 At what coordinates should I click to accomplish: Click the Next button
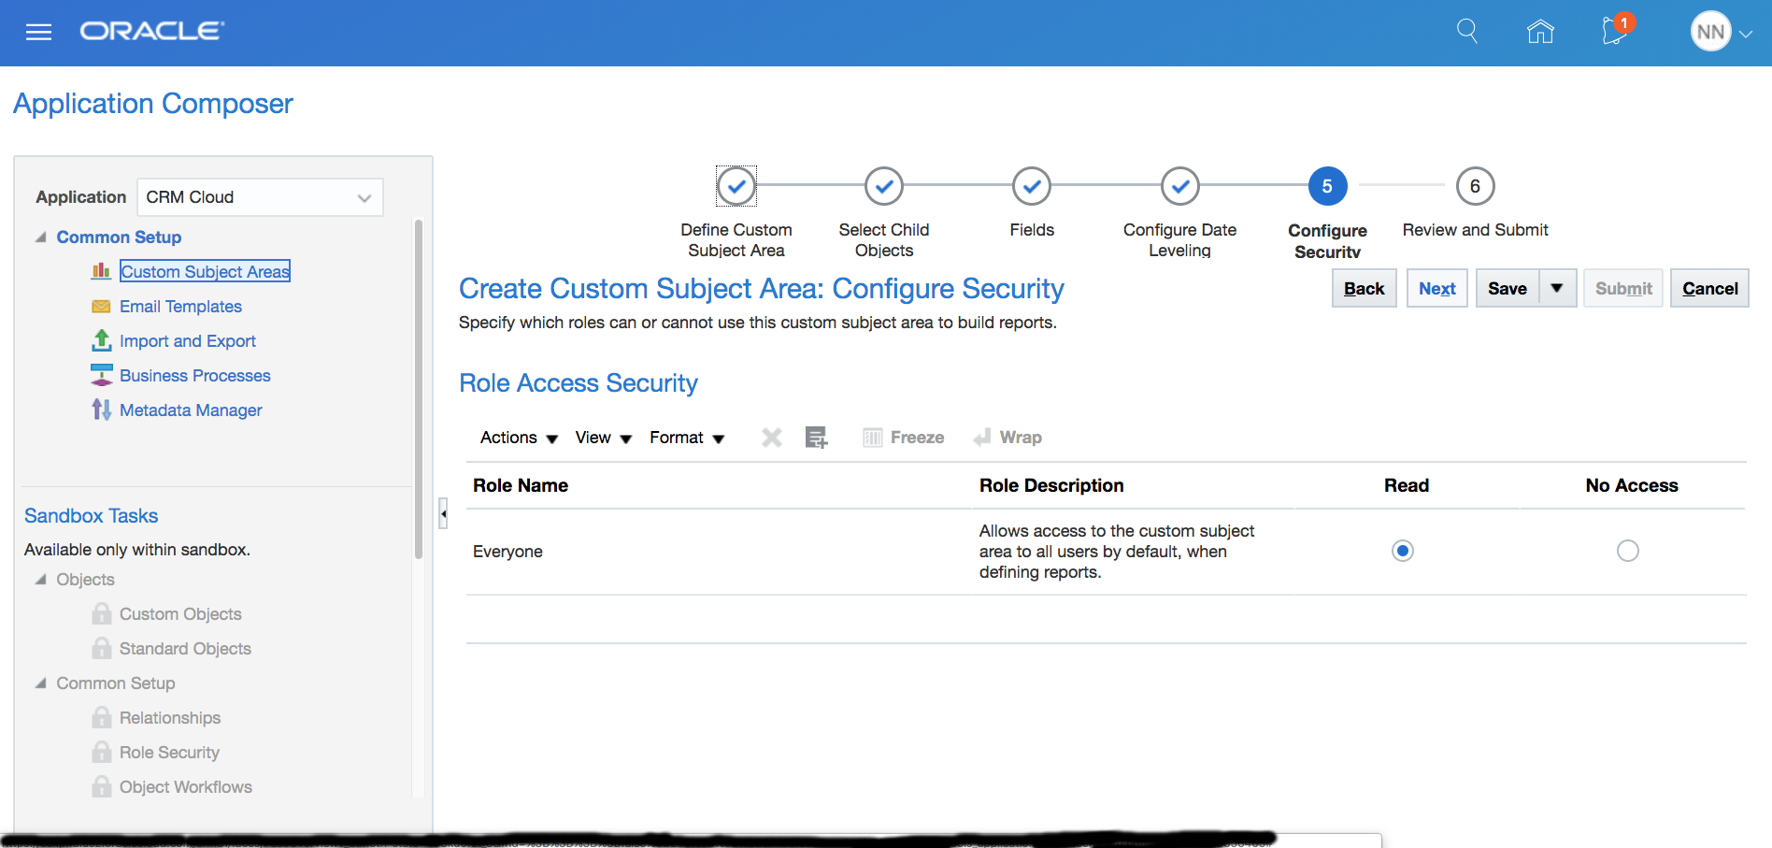[1436, 288]
